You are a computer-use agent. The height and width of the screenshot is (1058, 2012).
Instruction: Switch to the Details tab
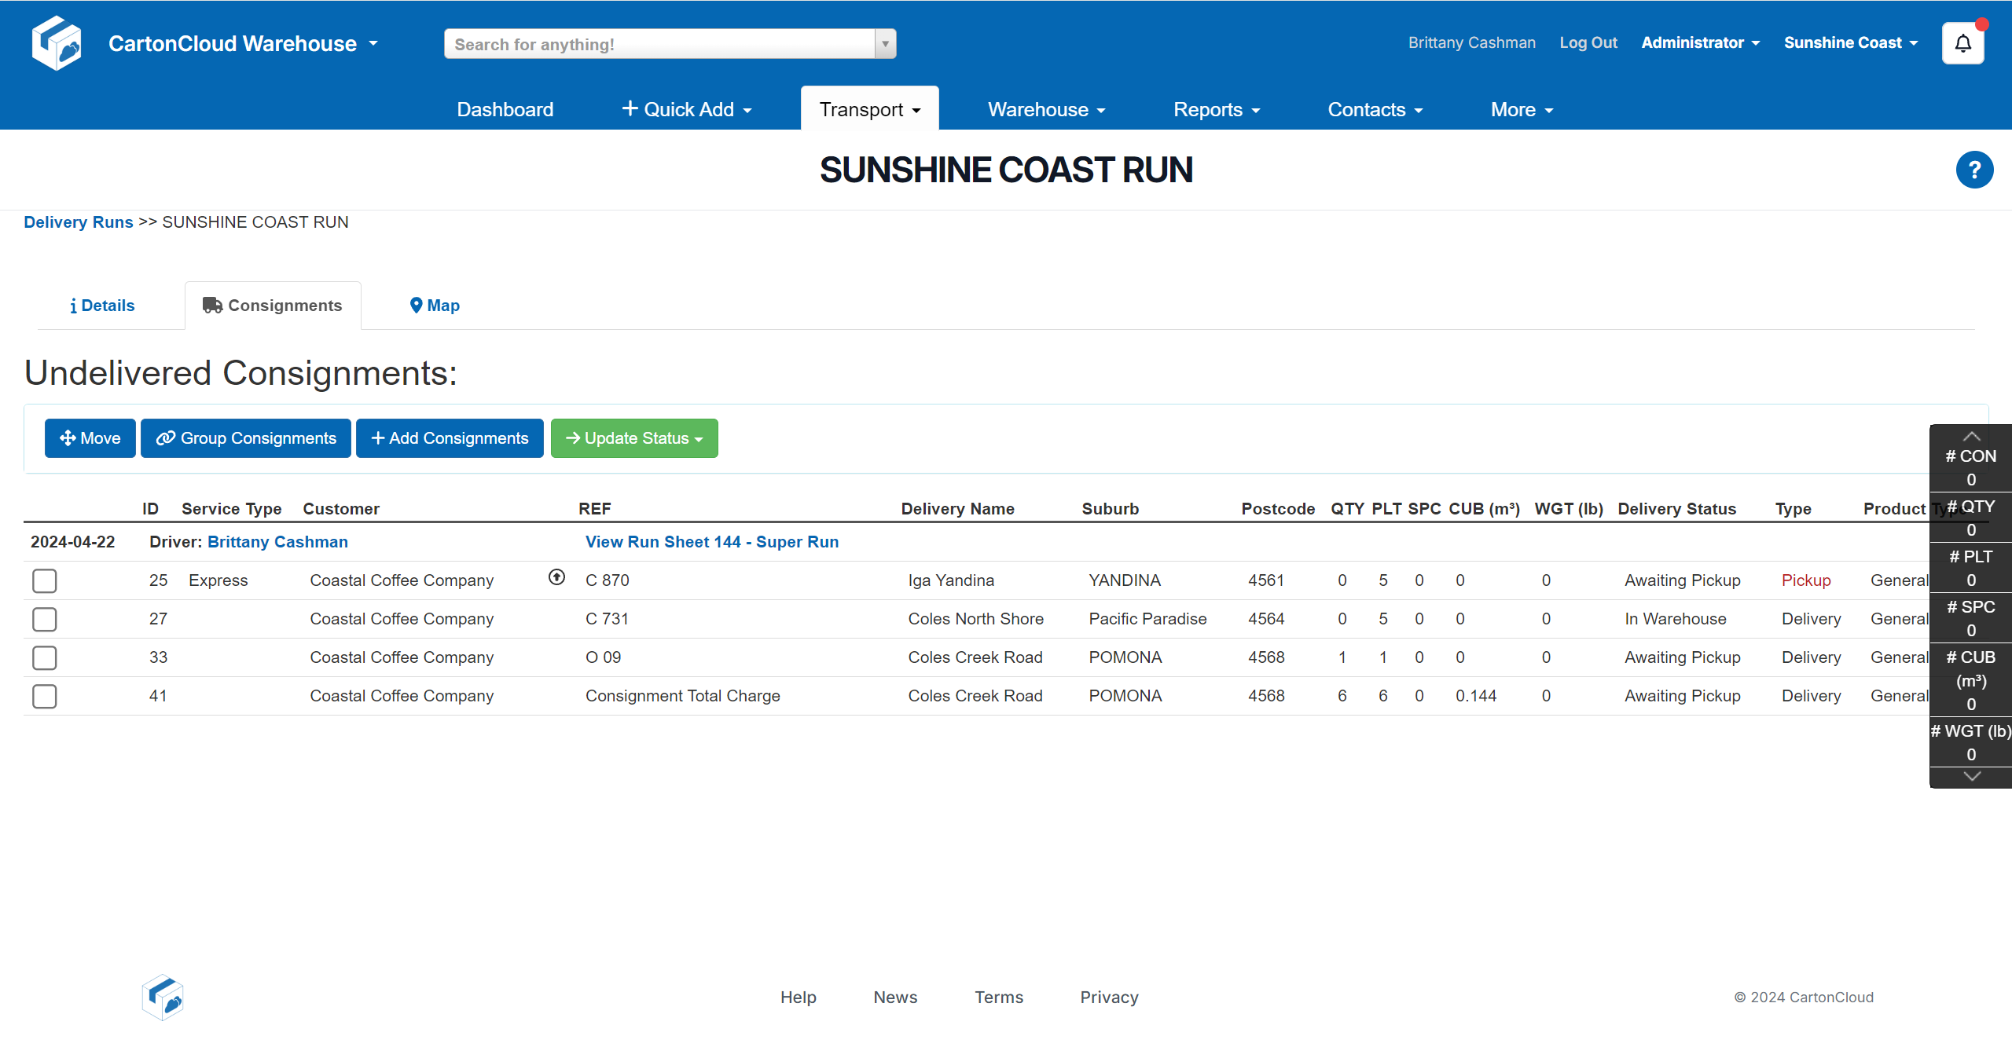point(102,306)
